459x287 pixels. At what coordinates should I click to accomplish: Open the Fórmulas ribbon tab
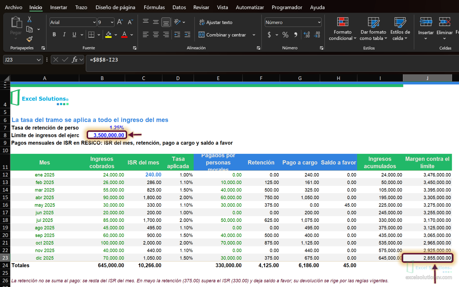pyautogui.click(x=154, y=7)
